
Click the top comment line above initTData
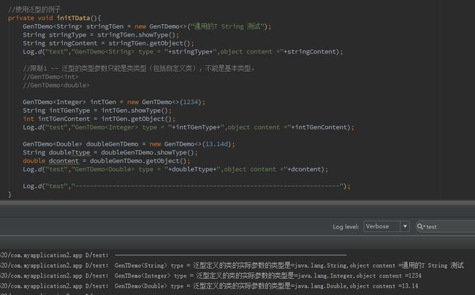[34, 10]
